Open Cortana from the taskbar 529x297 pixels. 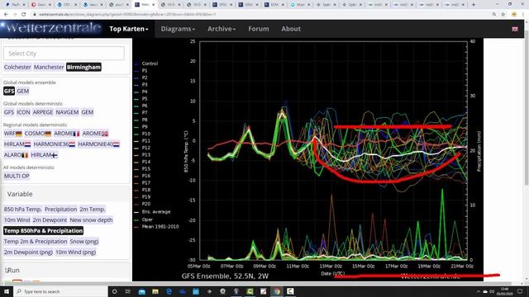click(x=114, y=291)
